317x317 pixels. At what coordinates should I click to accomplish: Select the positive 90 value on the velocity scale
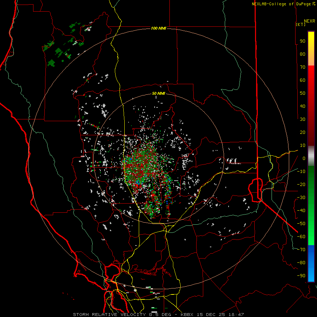click(303, 41)
